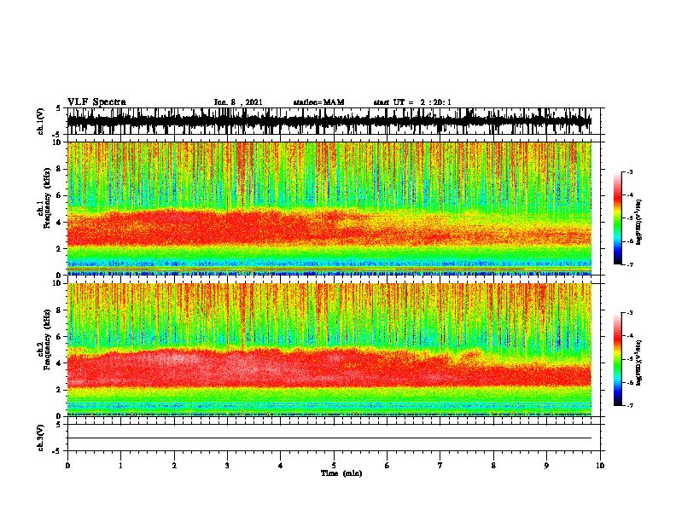Click the ch.1 spectrogram color bar
676x522 pixels.
(617, 218)
